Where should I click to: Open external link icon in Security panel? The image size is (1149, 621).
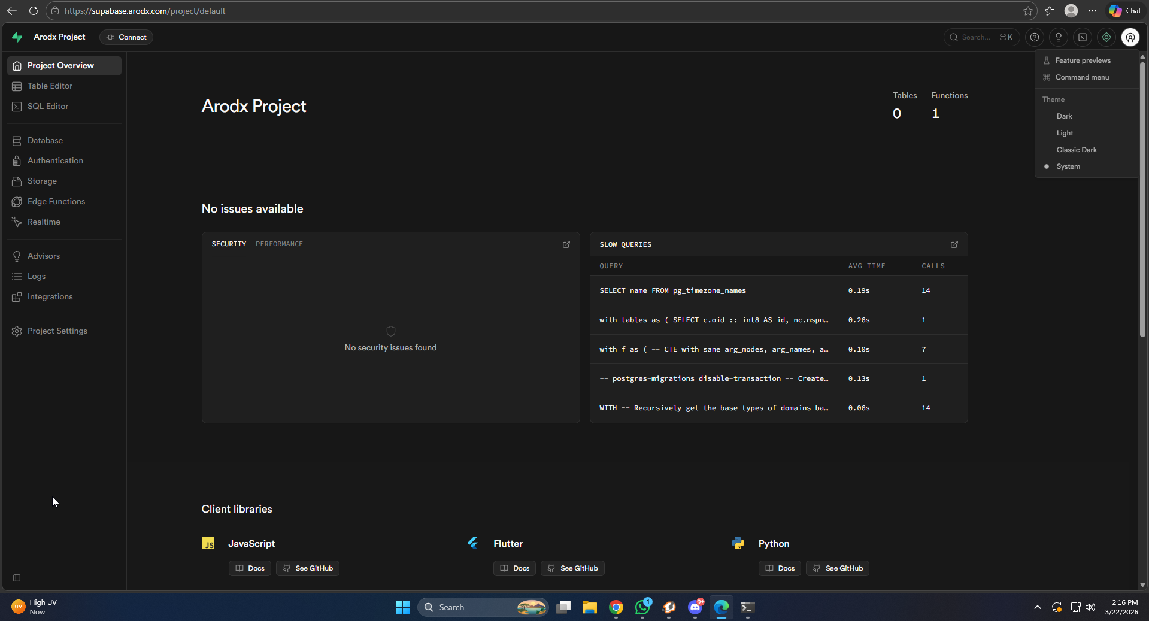pyautogui.click(x=566, y=244)
